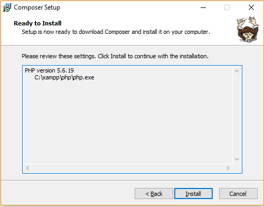The height and width of the screenshot is (207, 264).
Task: Minimize the Composer Setup window
Action: (203, 7)
